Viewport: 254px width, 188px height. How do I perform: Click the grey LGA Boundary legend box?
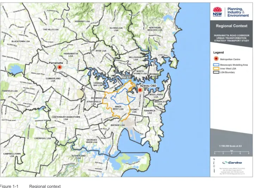click(216, 72)
